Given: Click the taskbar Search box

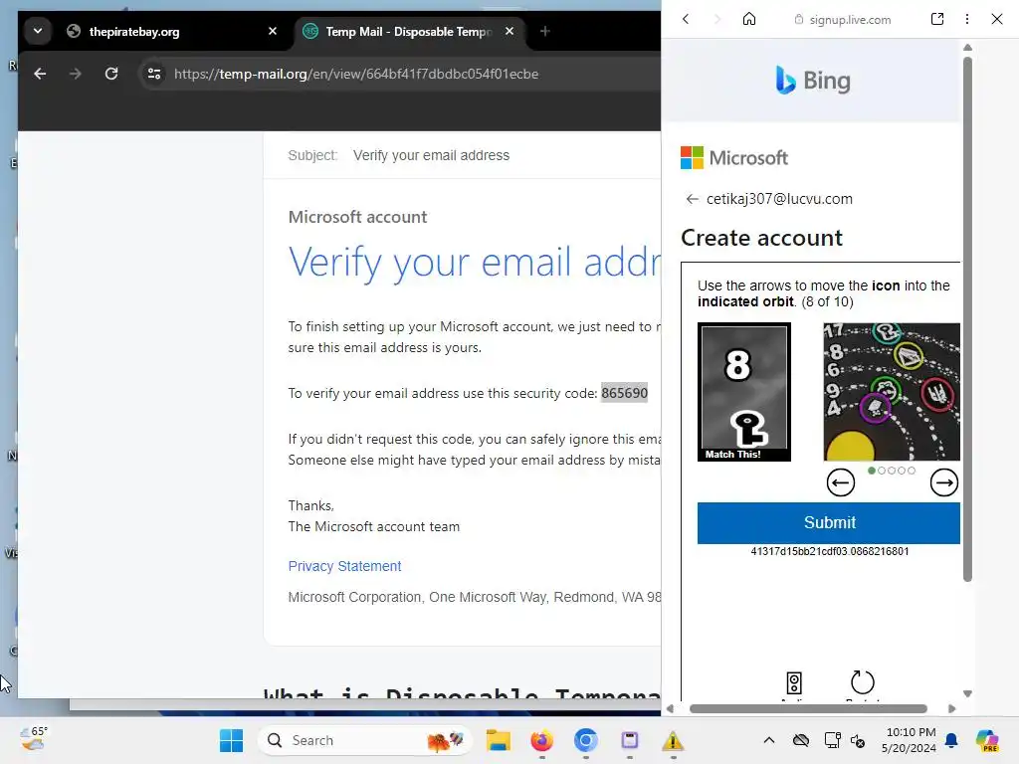Looking at the screenshot, I should tap(364, 740).
